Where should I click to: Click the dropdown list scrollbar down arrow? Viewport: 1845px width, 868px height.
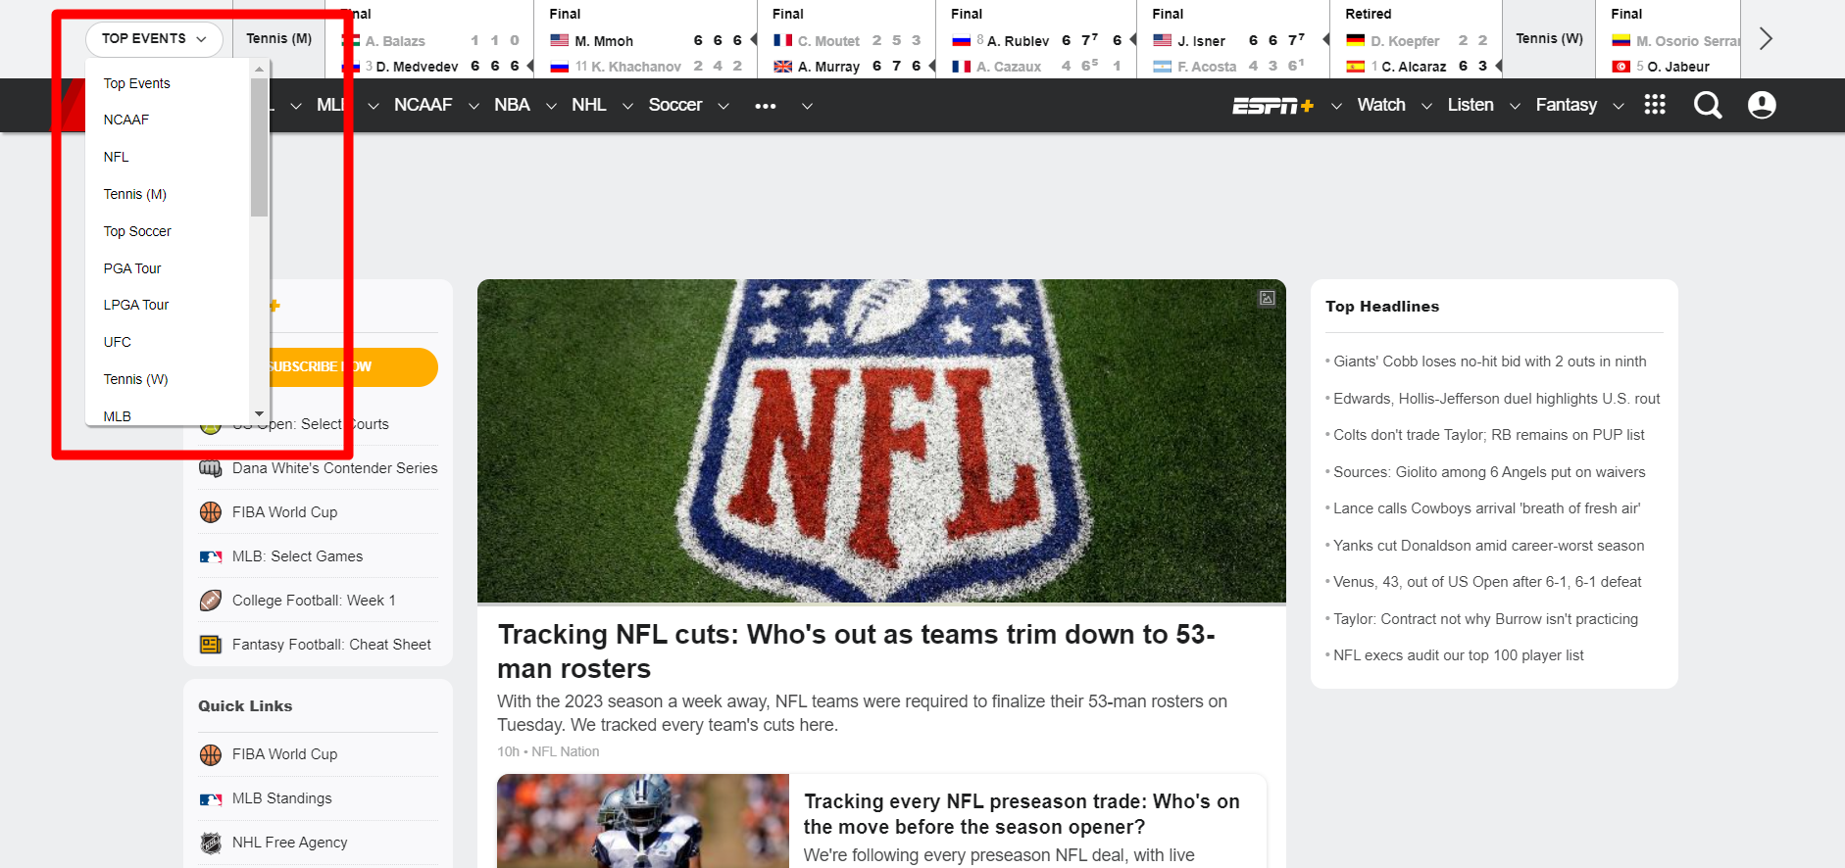click(x=259, y=414)
